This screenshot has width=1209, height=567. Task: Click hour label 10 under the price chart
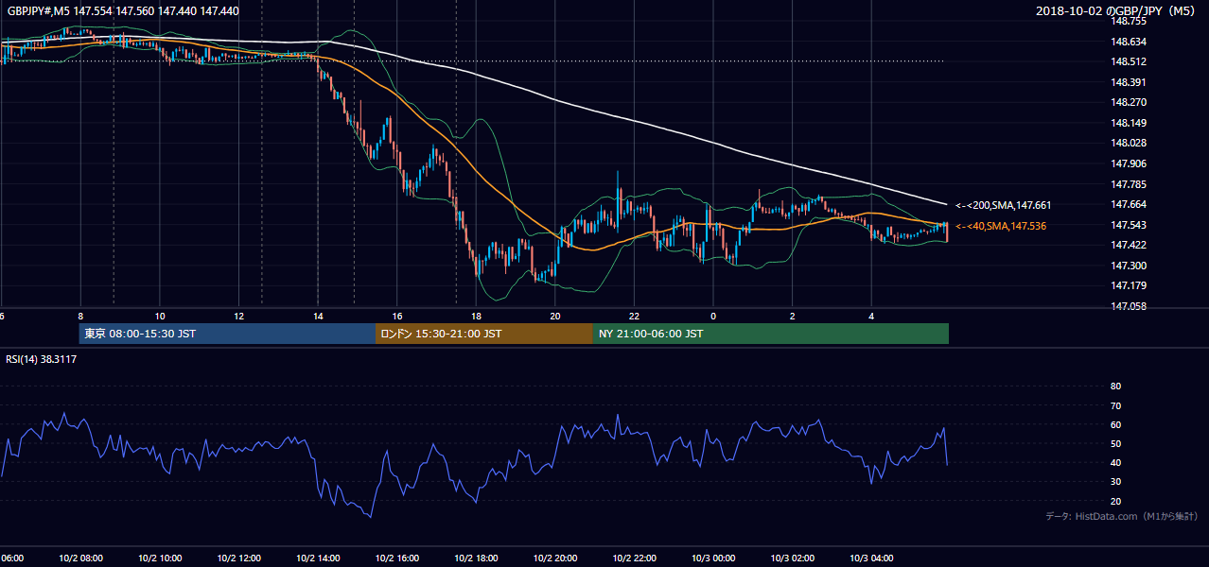point(160,317)
